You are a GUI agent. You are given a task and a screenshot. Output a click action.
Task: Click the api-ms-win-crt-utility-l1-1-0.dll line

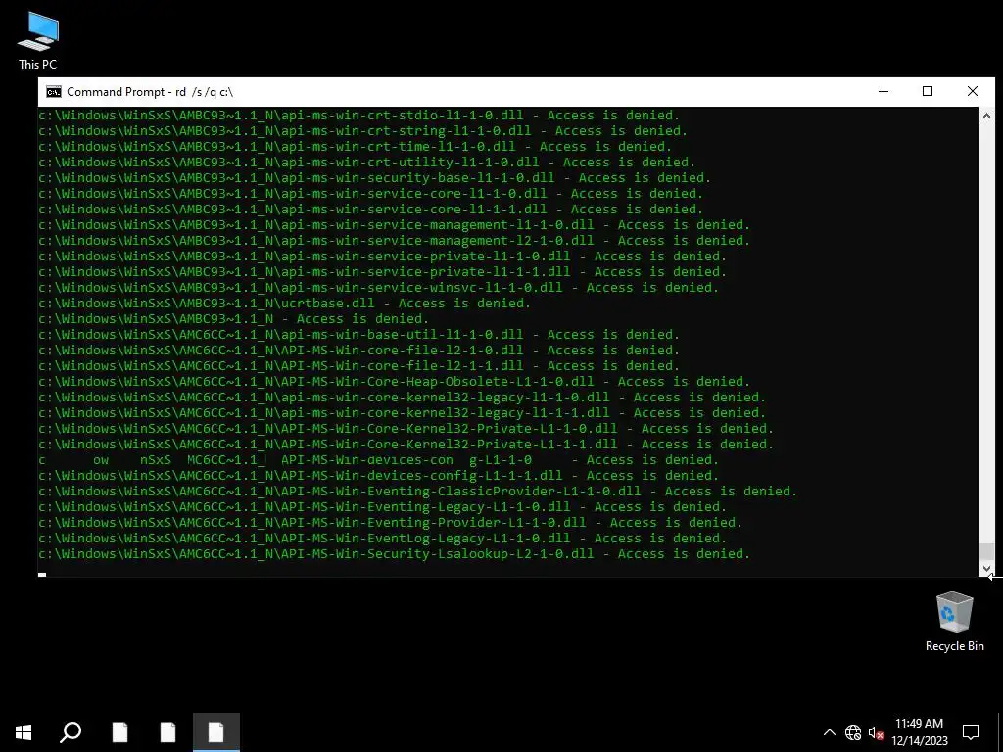(366, 163)
